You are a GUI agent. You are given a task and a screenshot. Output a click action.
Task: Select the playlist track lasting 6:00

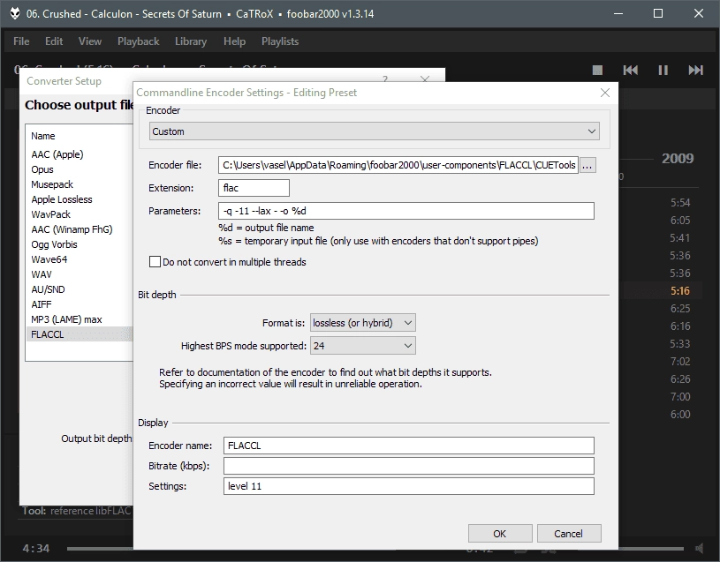pos(679,415)
